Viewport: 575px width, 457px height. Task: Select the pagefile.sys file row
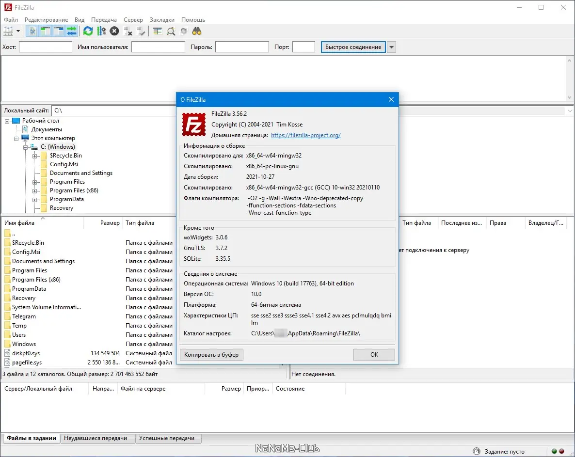point(88,362)
